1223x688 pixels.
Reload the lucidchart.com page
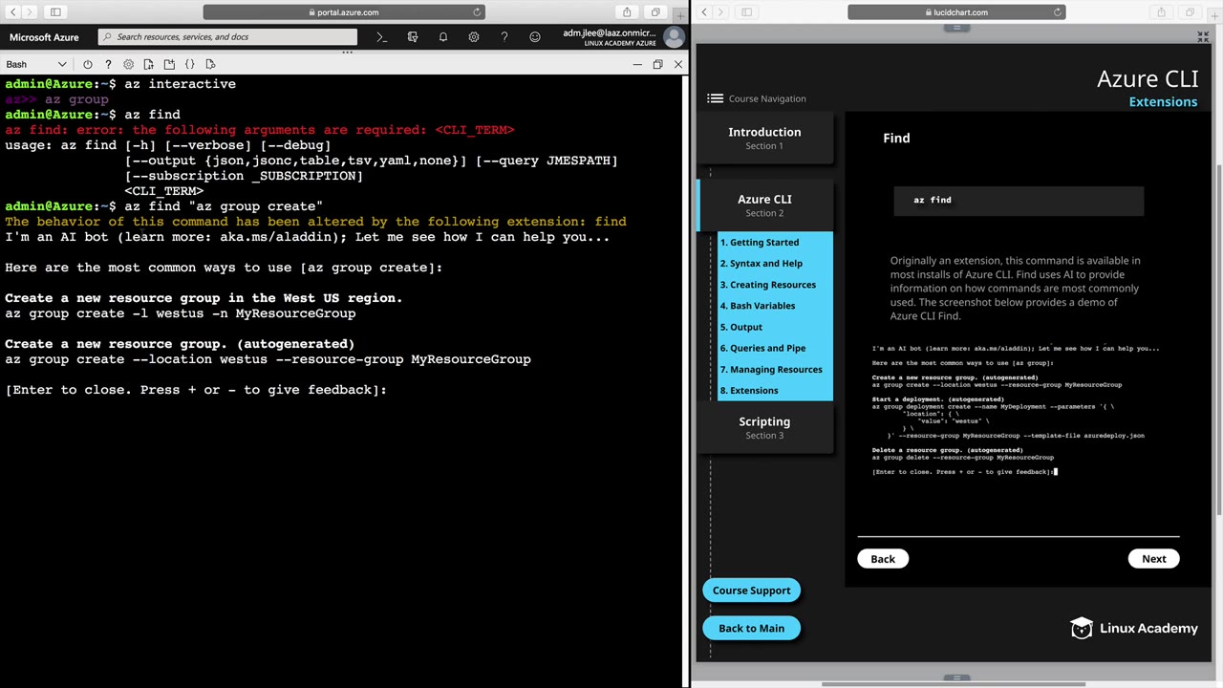(x=1058, y=12)
